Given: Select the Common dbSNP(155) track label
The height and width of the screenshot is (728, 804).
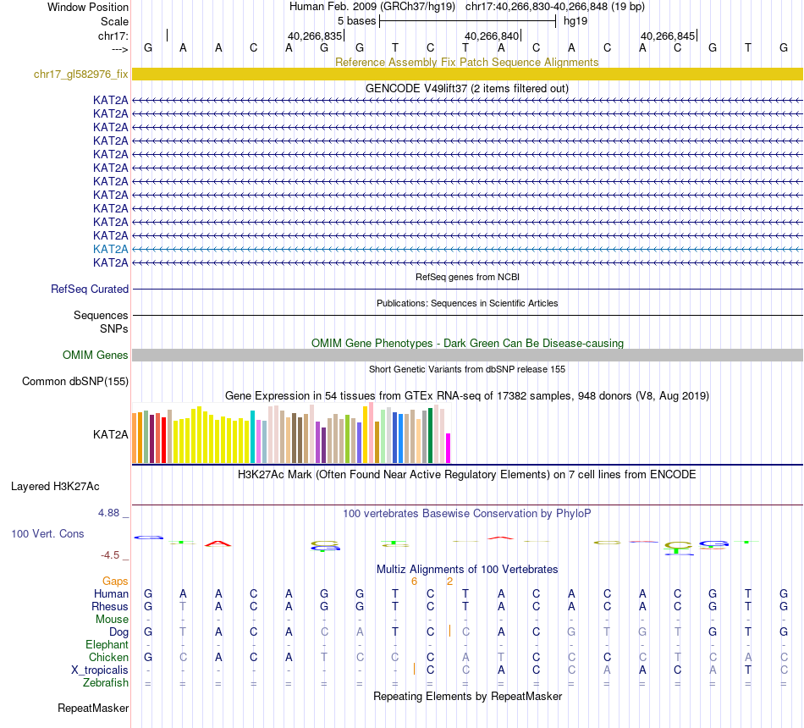Looking at the screenshot, I should pos(75,382).
